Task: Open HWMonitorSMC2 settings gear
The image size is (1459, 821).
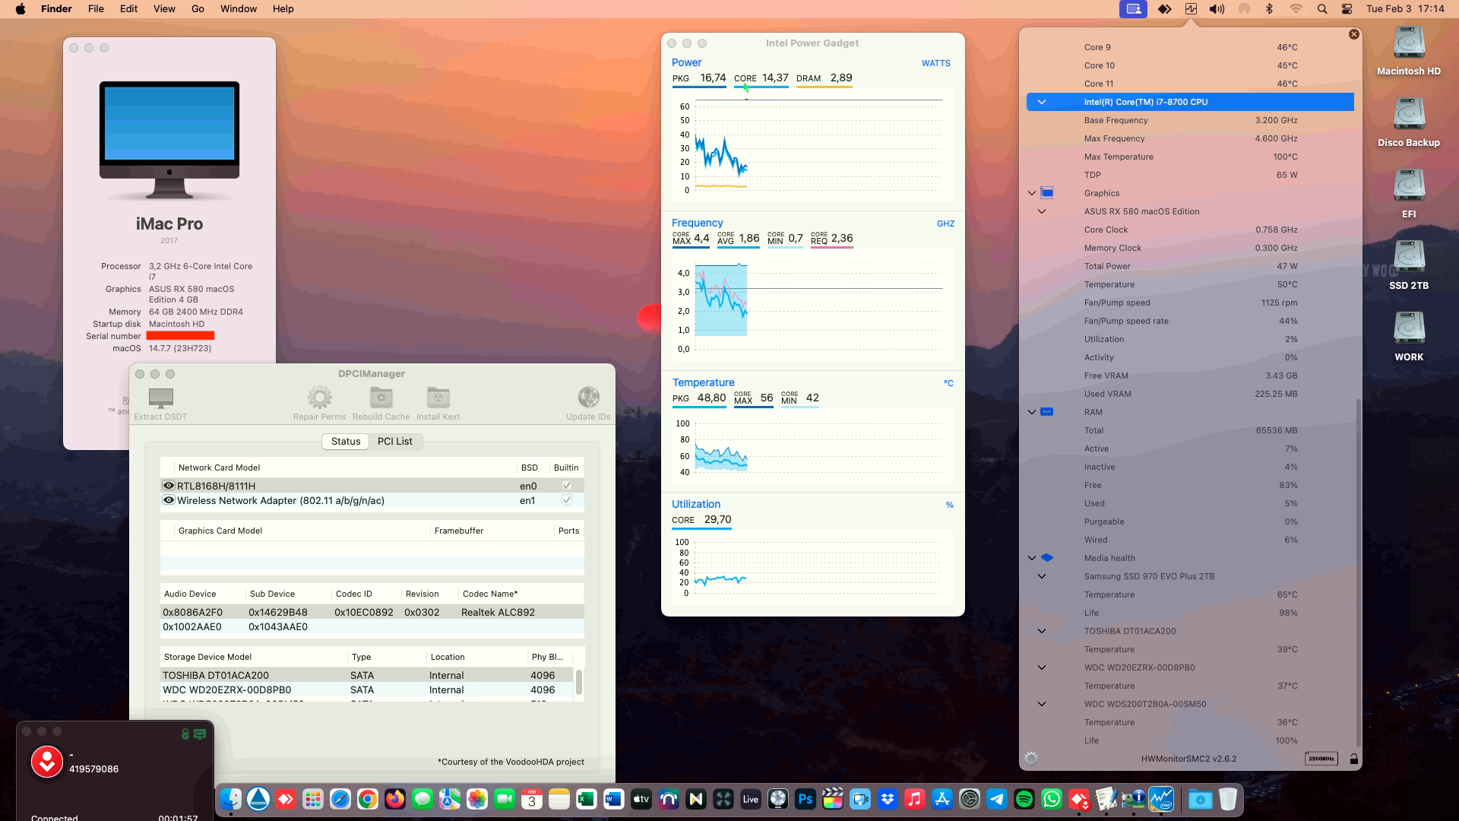Action: tap(1031, 758)
